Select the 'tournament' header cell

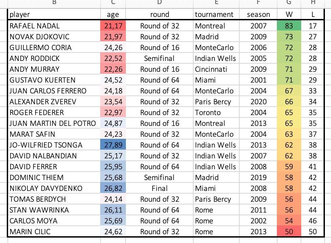(x=216, y=14)
